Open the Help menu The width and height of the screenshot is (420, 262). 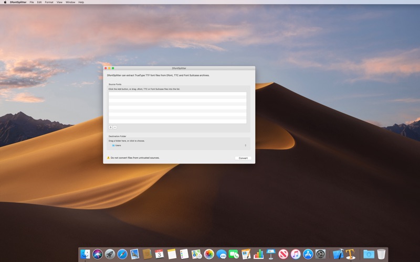tap(81, 2)
